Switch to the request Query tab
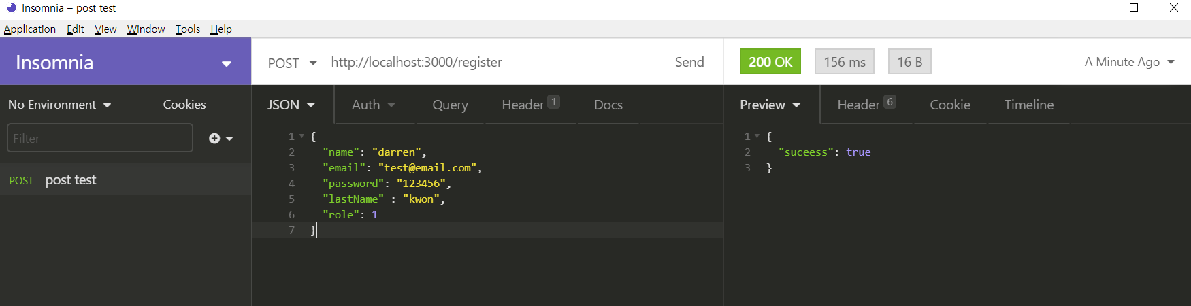 point(451,105)
